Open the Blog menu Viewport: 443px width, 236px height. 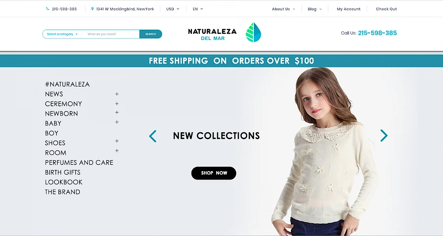point(315,9)
